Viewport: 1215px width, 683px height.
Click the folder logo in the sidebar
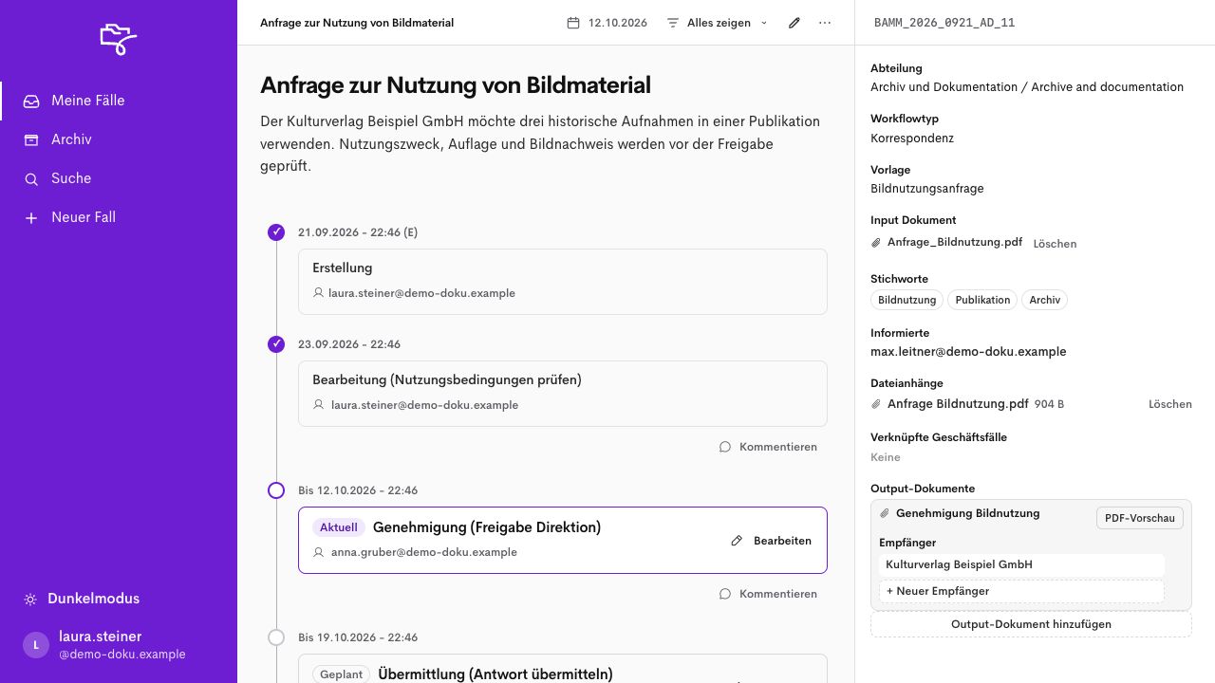[x=119, y=39]
